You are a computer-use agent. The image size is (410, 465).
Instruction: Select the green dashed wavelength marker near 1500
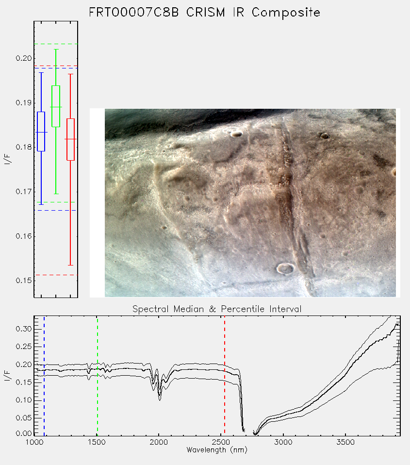tap(97, 375)
